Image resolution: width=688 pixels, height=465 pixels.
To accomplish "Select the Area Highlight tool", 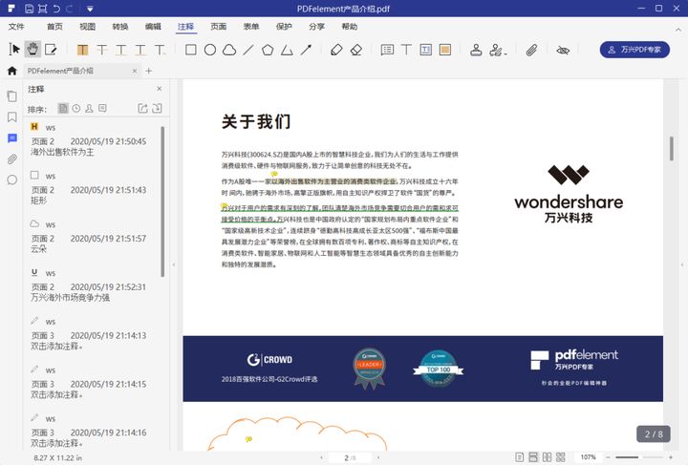I will click(445, 50).
